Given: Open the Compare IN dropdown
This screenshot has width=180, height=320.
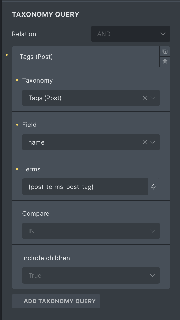Looking at the screenshot, I should [91, 231].
